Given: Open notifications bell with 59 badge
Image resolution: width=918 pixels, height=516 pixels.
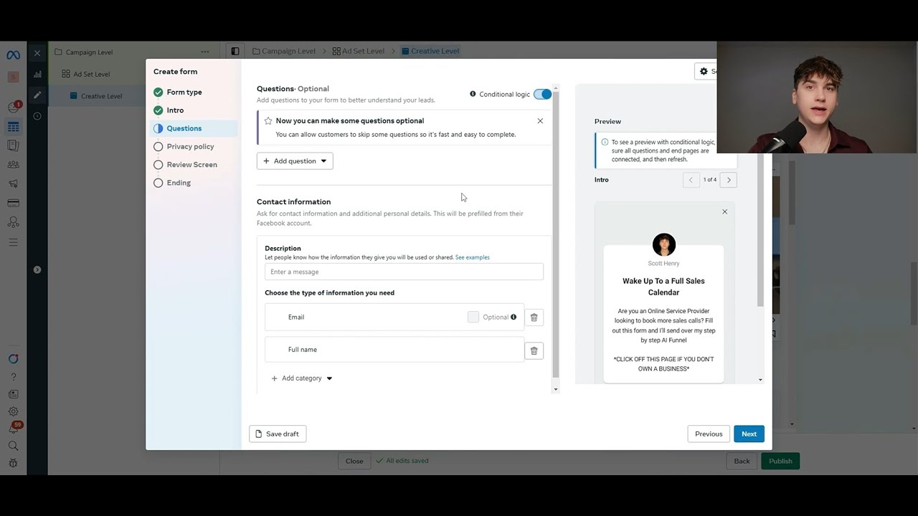Looking at the screenshot, I should pyautogui.click(x=13, y=428).
